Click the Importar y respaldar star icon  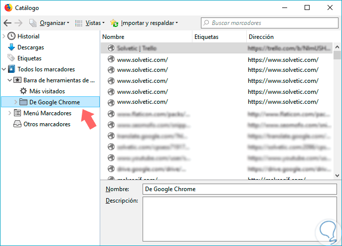pyautogui.click(x=114, y=23)
